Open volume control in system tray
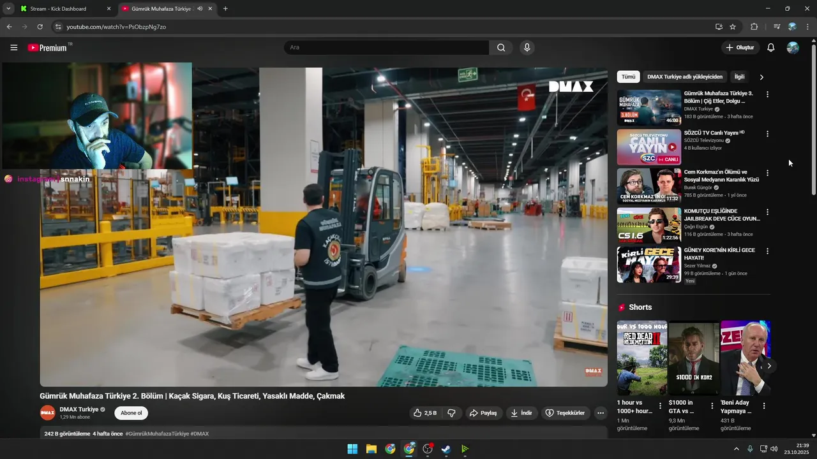 tap(774, 449)
